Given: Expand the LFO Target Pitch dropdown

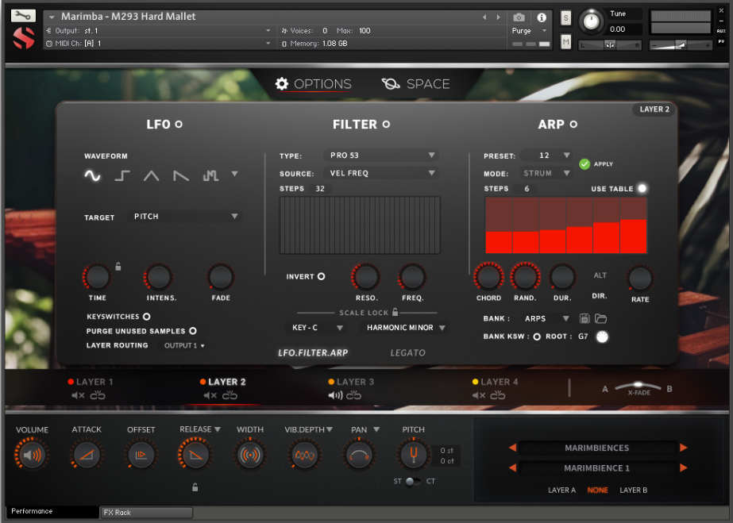Looking at the screenshot, I should [x=186, y=217].
